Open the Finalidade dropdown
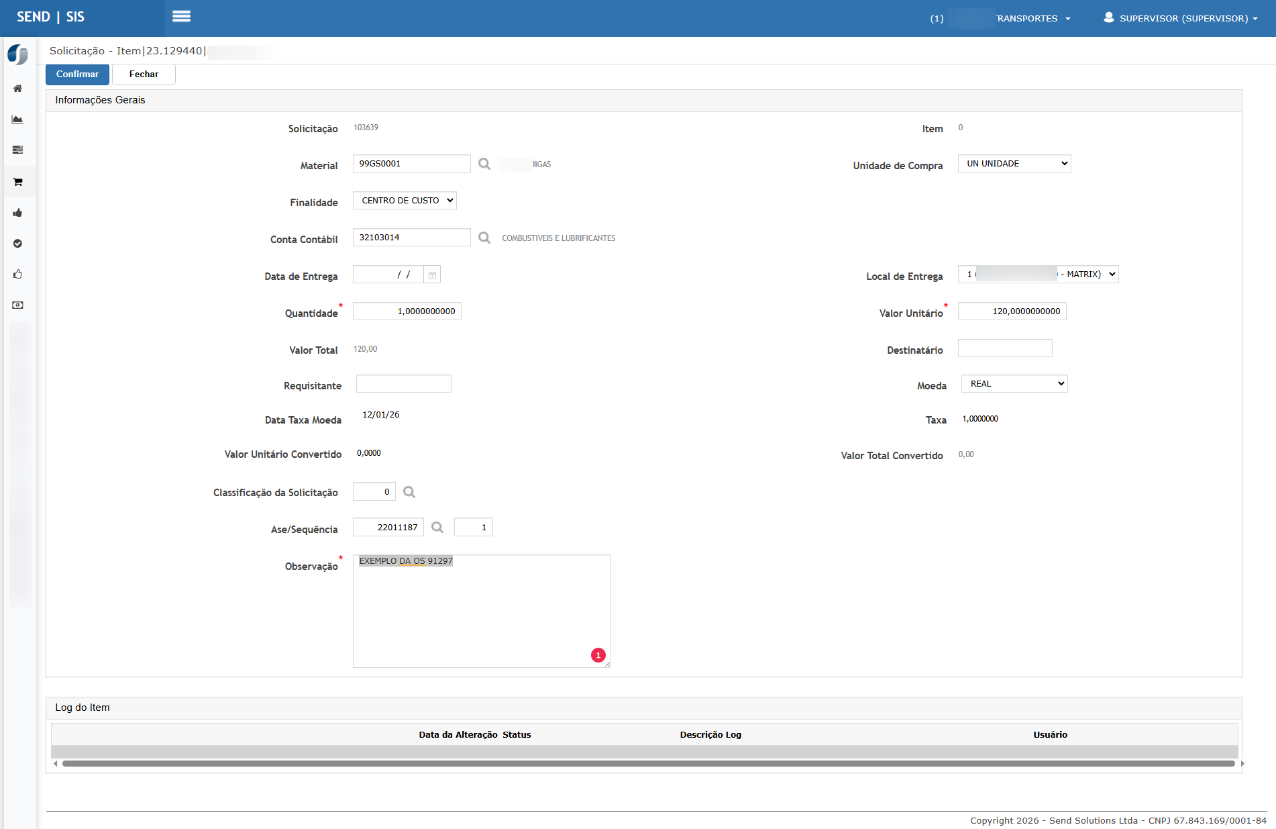 coord(405,201)
